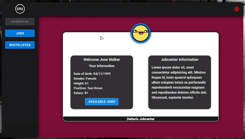Click the DRX logo icon

pyautogui.click(x=20, y=9)
